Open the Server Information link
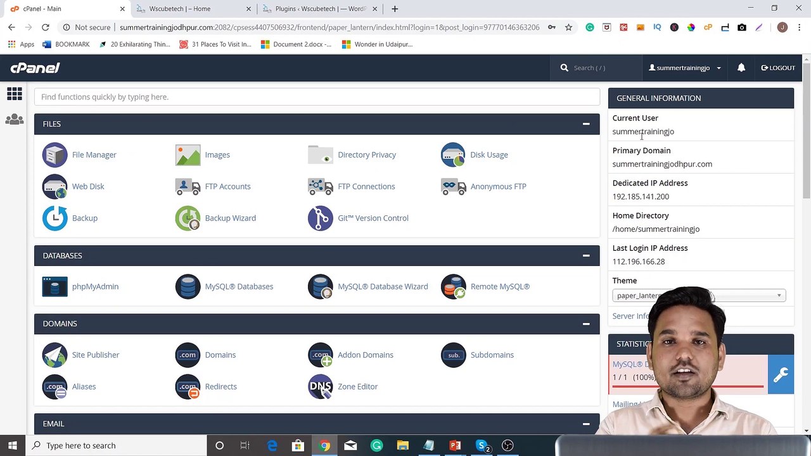The width and height of the screenshot is (811, 456). 631,316
